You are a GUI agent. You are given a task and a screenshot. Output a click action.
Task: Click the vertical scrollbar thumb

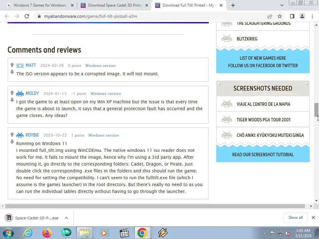(x=316, y=110)
